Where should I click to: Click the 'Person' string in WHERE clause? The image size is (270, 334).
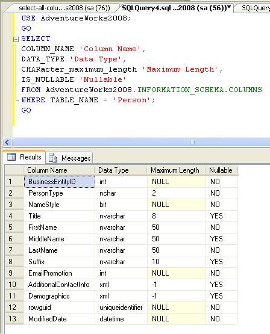coord(132,100)
